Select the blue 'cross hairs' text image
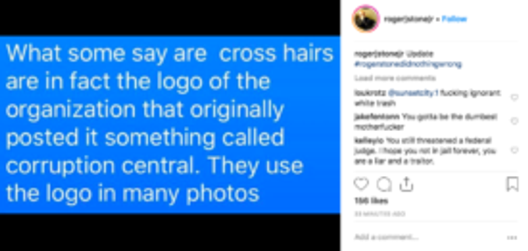 [x=170, y=125]
